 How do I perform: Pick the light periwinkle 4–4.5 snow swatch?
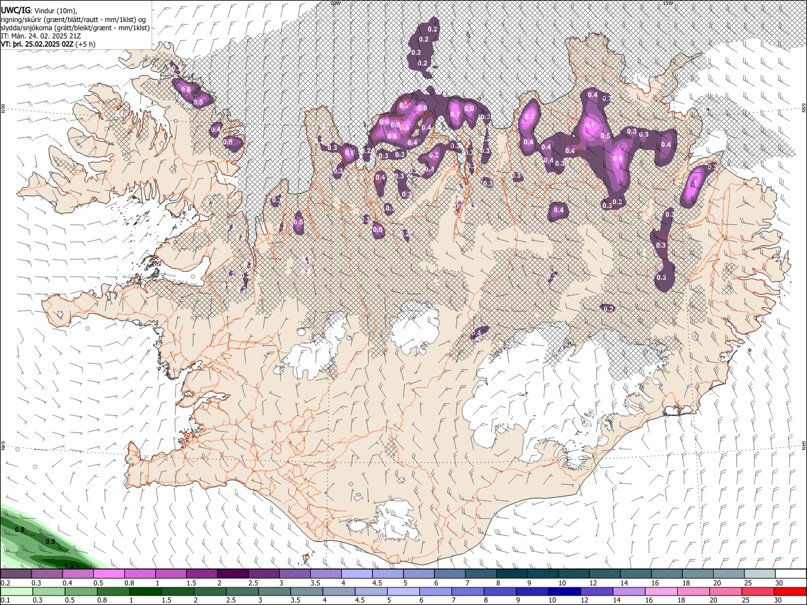coord(357,573)
